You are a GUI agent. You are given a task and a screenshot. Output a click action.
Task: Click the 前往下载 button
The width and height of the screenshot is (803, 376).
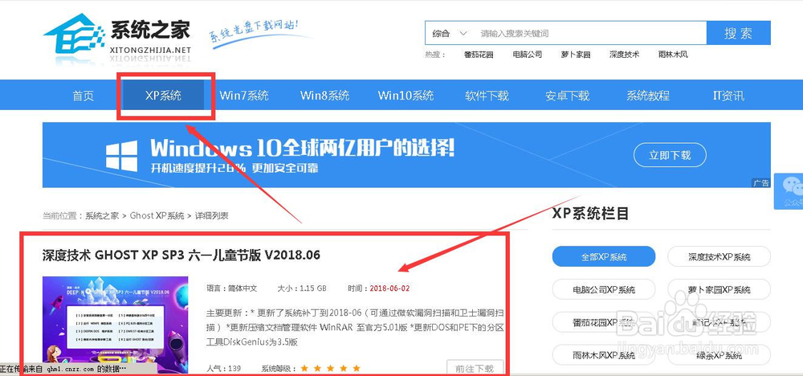[x=475, y=368]
